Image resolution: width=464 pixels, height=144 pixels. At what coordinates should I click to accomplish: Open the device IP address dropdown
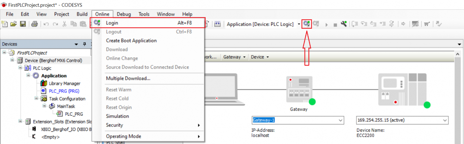[x=445, y=120]
